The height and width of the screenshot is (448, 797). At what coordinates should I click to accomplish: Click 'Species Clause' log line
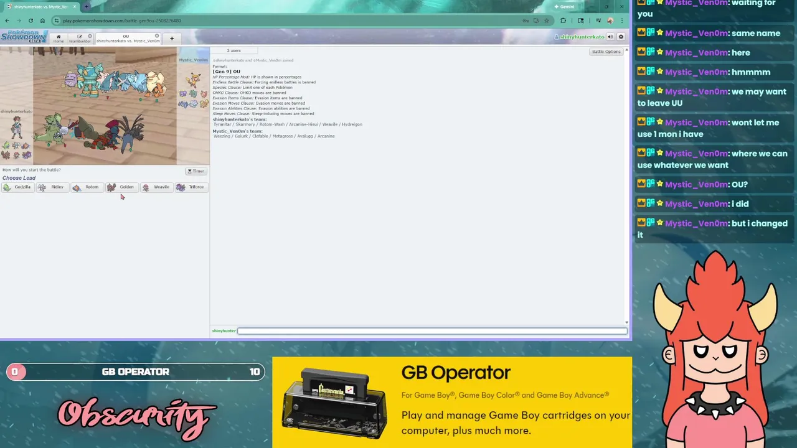pos(252,87)
